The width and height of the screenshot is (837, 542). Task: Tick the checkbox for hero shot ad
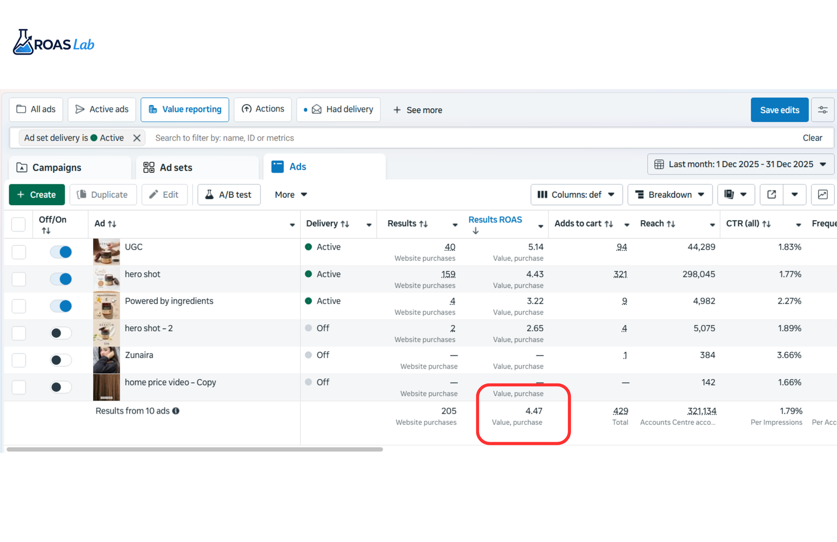19,279
